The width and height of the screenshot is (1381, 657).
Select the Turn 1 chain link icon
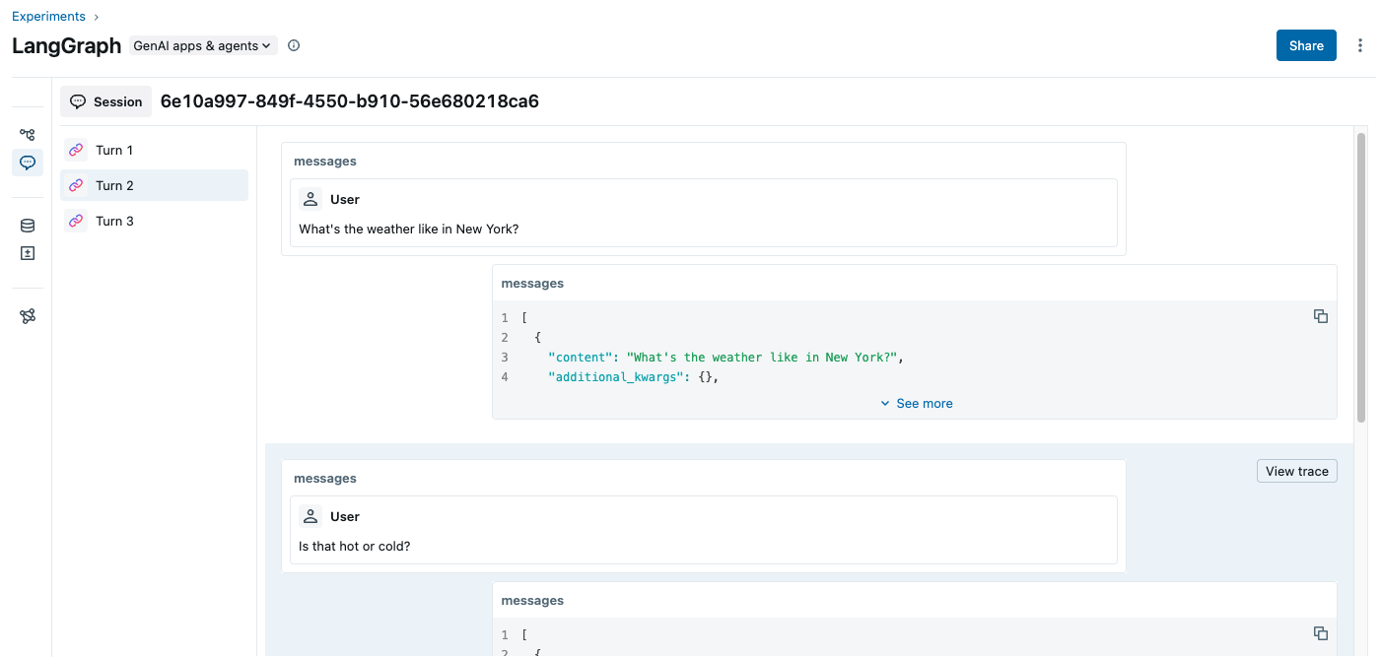[x=76, y=150]
